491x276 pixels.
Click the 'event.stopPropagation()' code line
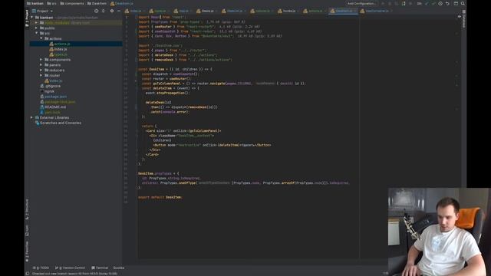167,93
